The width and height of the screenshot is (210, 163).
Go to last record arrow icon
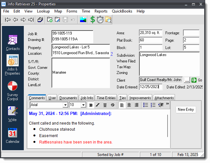[x=31, y=20]
